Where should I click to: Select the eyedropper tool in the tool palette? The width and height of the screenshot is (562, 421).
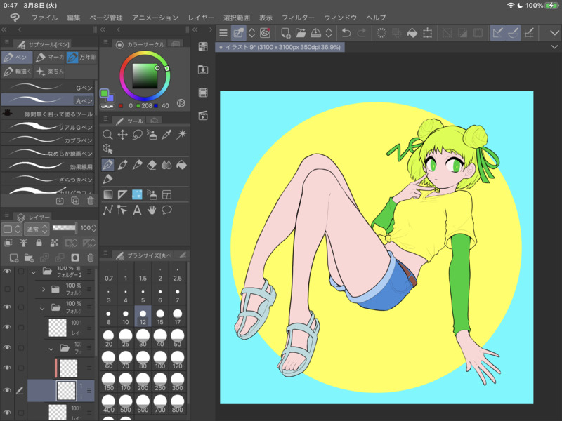pyautogui.click(x=167, y=135)
